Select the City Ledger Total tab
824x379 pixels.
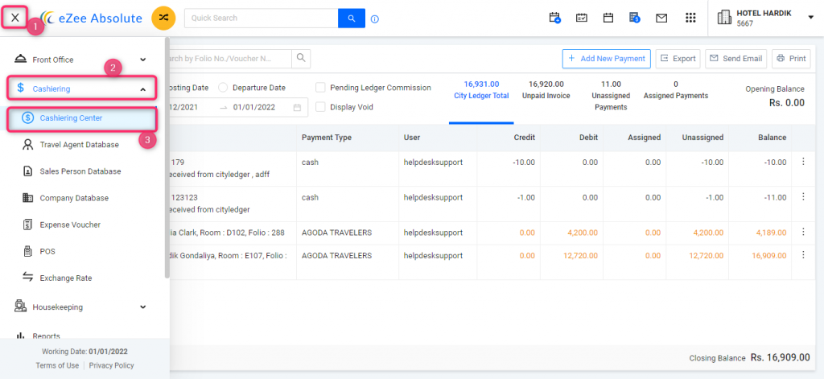(x=481, y=90)
